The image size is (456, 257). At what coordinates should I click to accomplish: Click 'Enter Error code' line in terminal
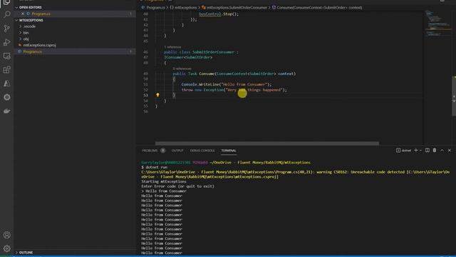(177, 186)
